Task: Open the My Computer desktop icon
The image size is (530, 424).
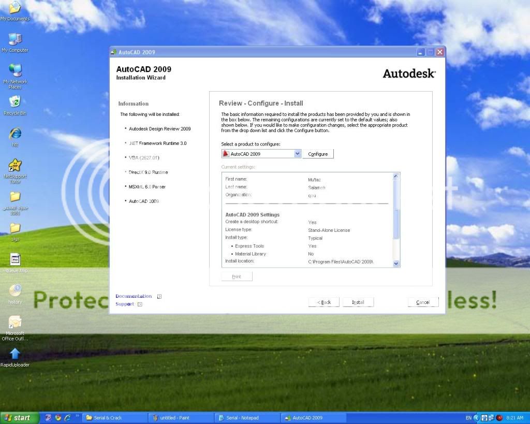Action: 15,39
